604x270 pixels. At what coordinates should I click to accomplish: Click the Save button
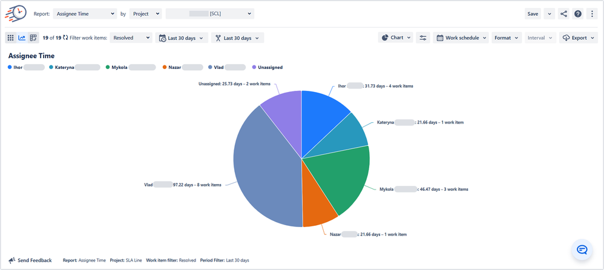[533, 14]
